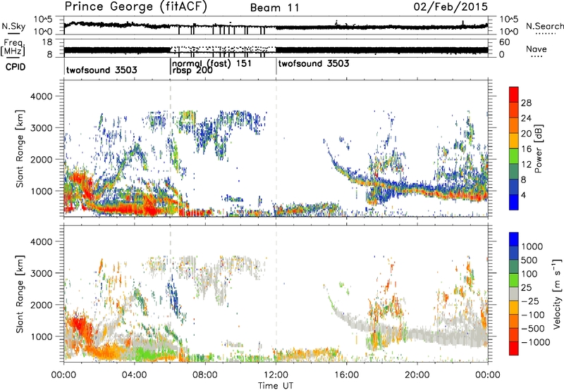Click the 'Time UT' axis title
The width and height of the screenshot is (564, 390).
(x=276, y=386)
